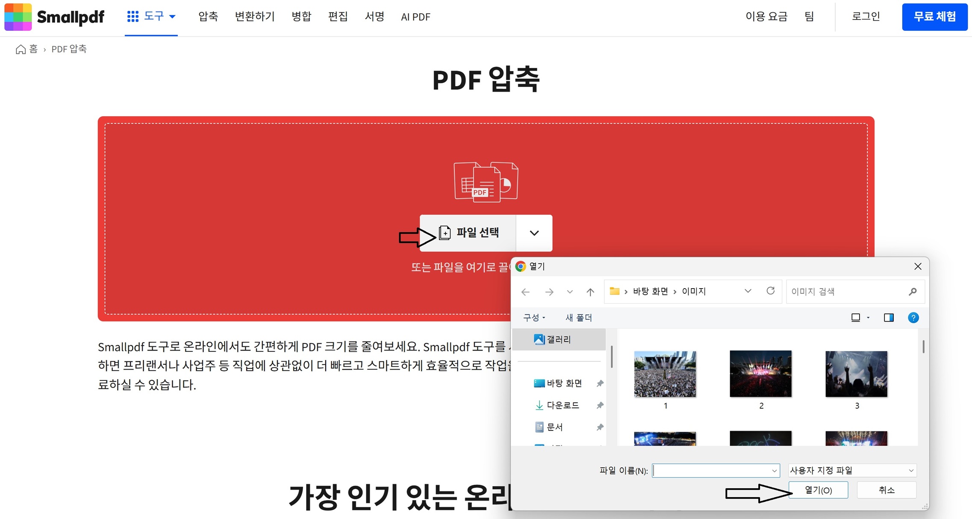The height and width of the screenshot is (519, 972).
Task: Click the 열기(O) open button
Action: 818,490
